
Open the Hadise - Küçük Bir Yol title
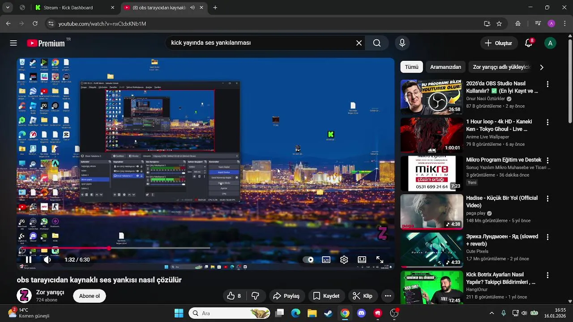click(502, 202)
